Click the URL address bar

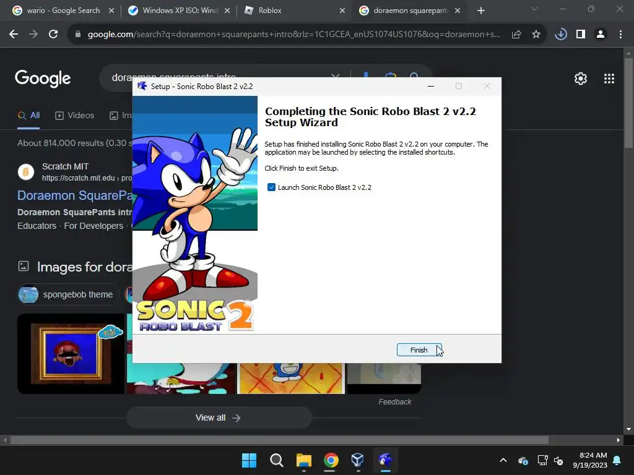click(293, 35)
